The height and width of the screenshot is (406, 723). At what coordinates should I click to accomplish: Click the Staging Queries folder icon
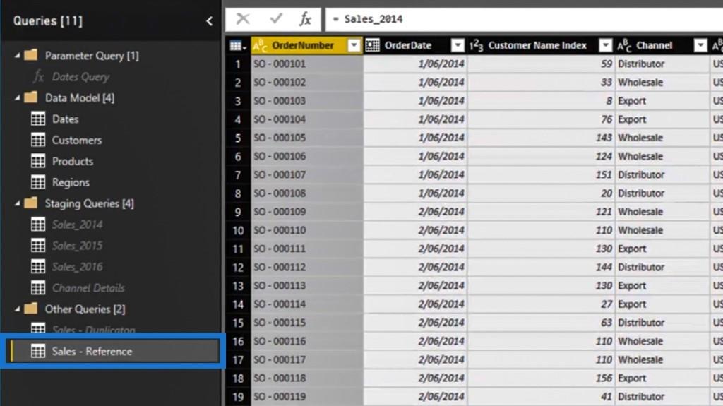[31, 203]
